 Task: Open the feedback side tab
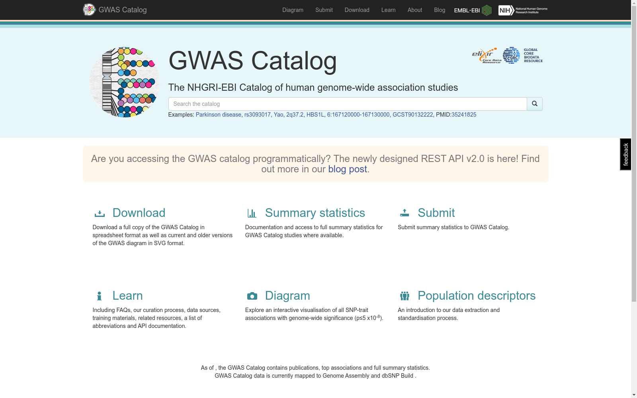pos(625,154)
